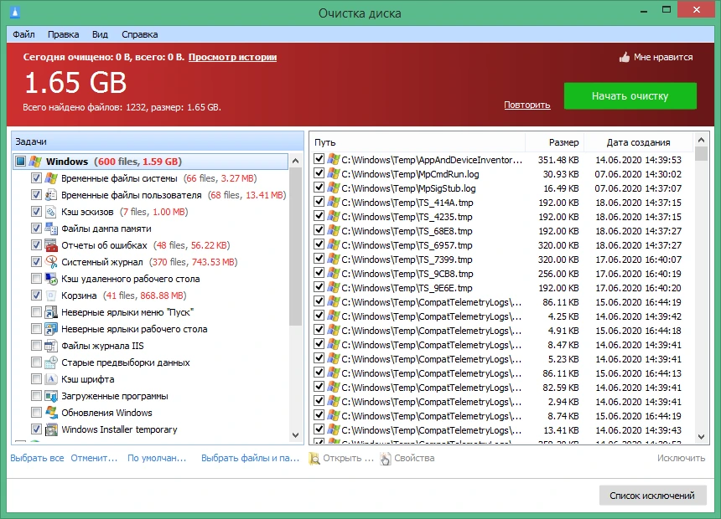
Task: Click the folder icon beside Открыть
Action: [x=314, y=459]
